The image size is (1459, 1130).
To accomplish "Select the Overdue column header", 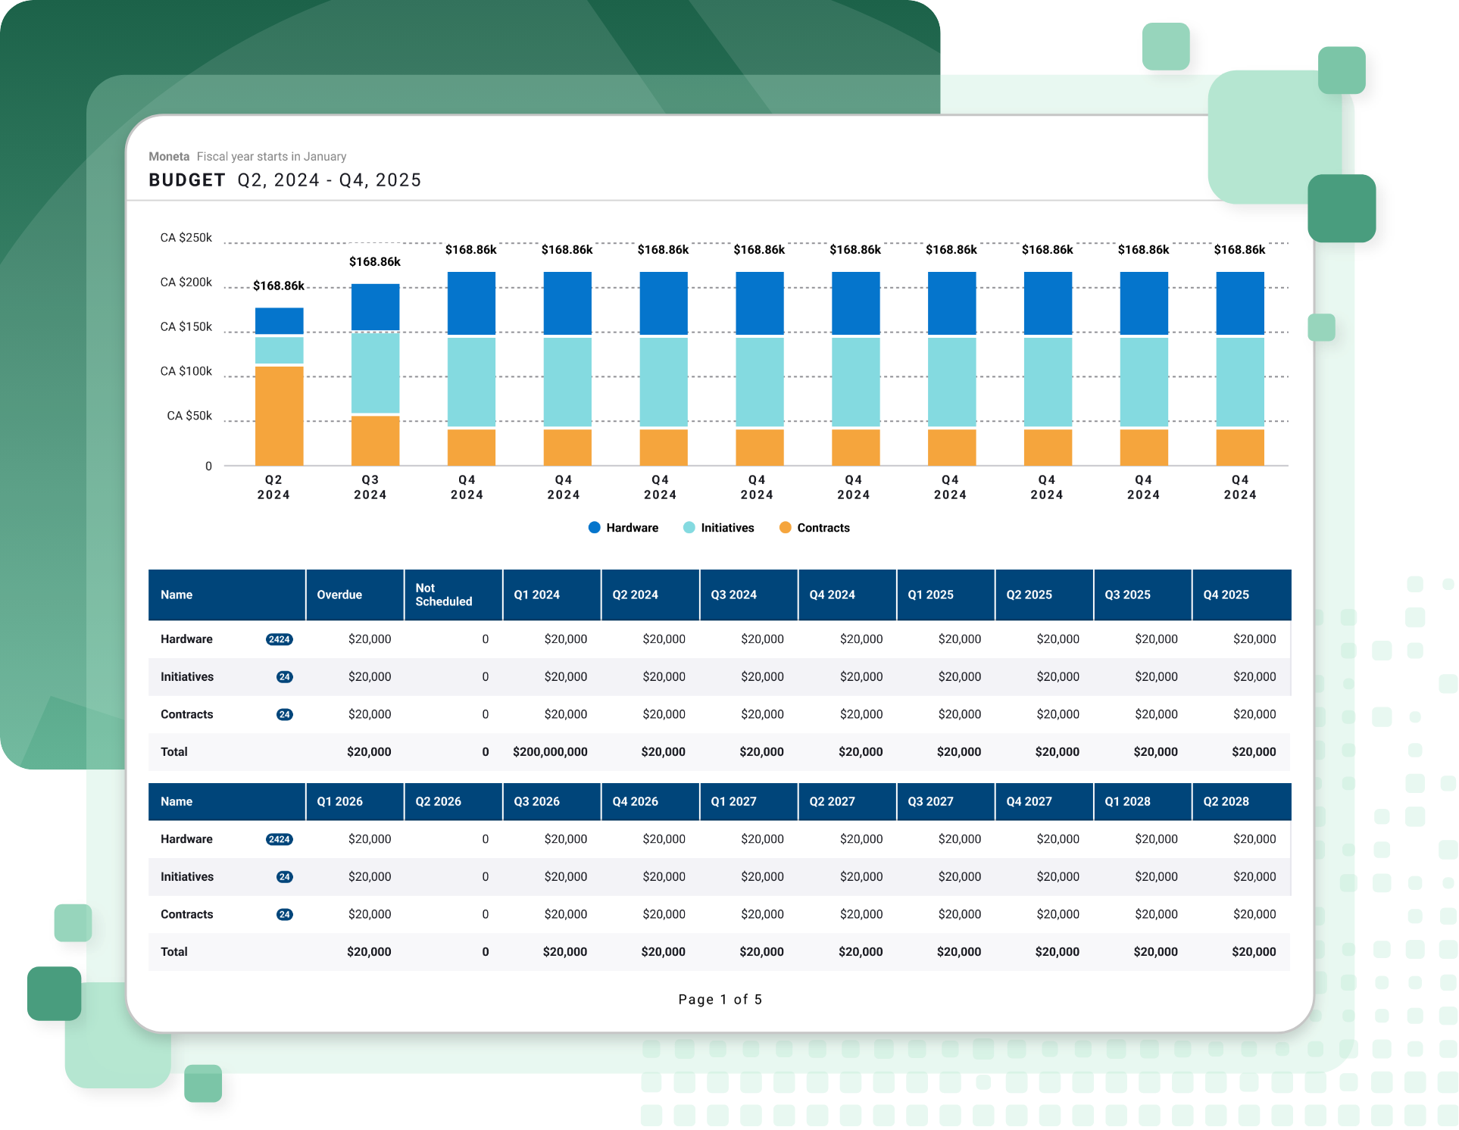I will [x=339, y=595].
